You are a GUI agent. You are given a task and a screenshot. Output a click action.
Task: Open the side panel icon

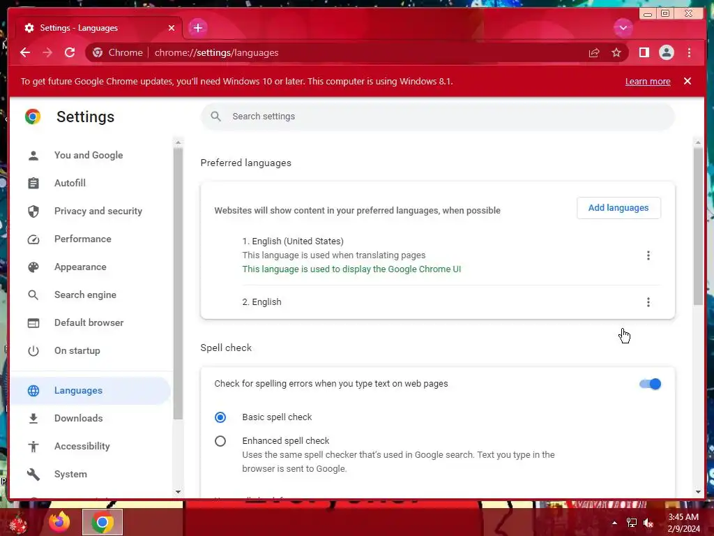tap(644, 52)
